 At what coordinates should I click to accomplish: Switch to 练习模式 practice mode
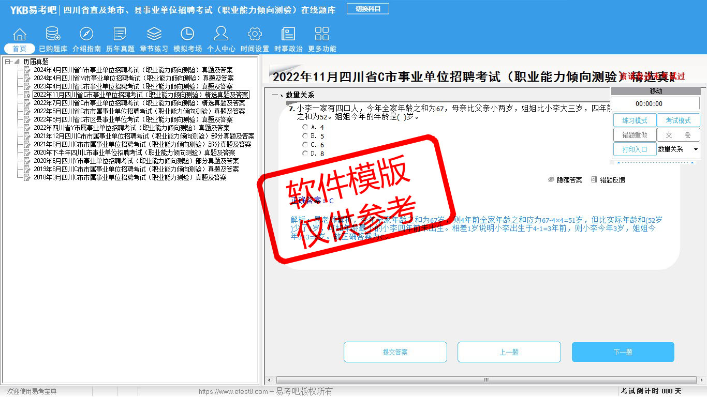635,120
